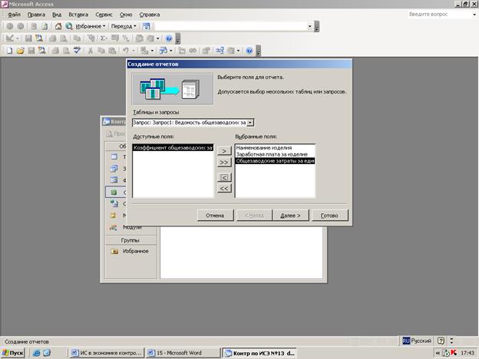Image resolution: width=479 pixels, height=359 pixels.
Task: Open the View button dropdown arrow
Action: coord(18,38)
